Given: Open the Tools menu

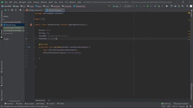Looking at the screenshot, I should [61, 2].
